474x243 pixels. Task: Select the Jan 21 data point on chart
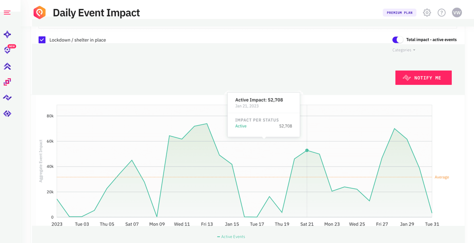(307, 150)
